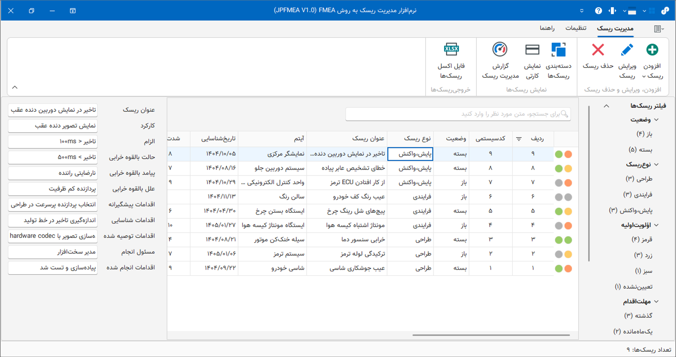Switch to the مدیریت ریسک tab
Image resolution: width=676 pixels, height=357 pixels.
(615, 28)
